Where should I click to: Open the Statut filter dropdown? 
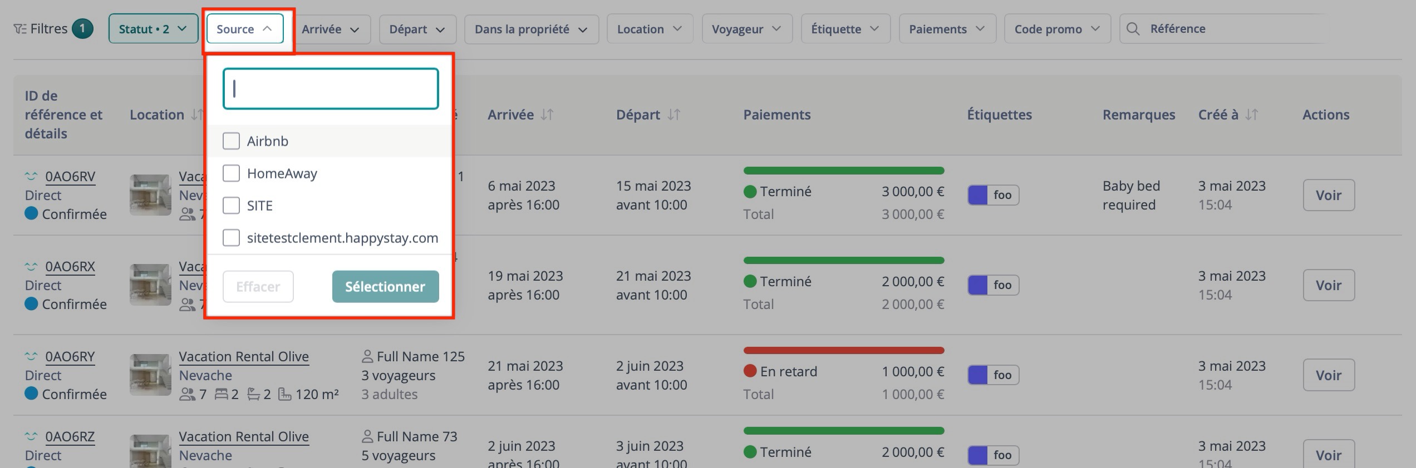coord(153,28)
